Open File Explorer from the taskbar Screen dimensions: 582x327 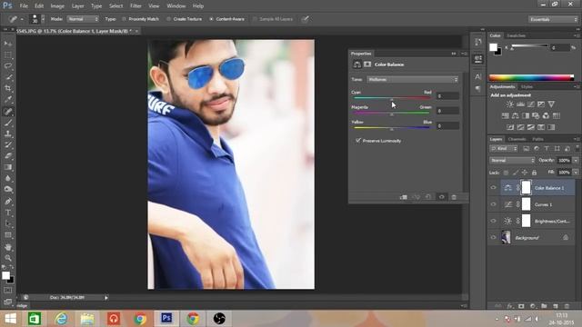[x=87, y=319]
